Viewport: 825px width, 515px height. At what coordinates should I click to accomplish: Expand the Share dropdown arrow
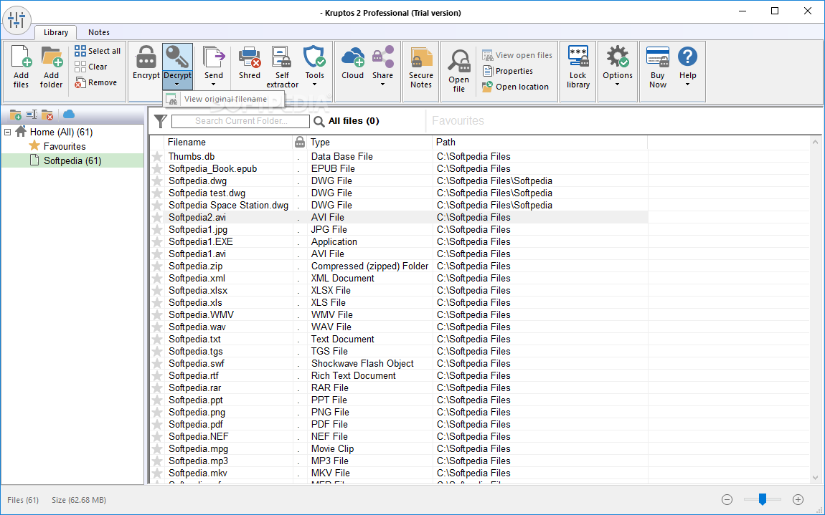[382, 85]
